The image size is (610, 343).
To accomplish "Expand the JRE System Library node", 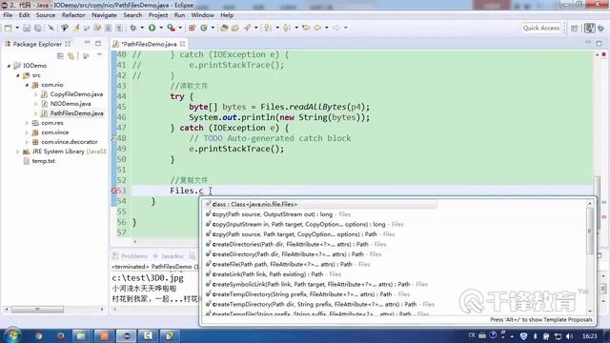I will [x=18, y=151].
